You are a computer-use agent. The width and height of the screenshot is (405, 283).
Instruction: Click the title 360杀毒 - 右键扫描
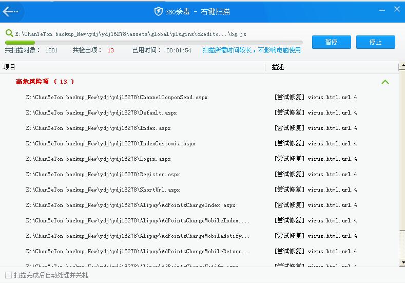(197, 12)
